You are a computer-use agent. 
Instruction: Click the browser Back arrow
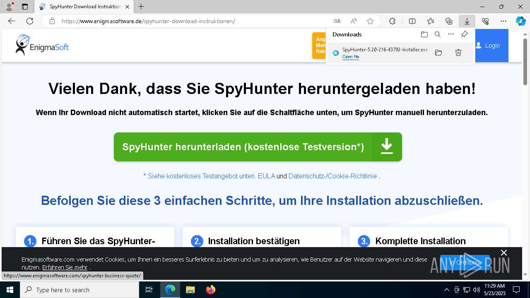pyautogui.click(x=12, y=21)
